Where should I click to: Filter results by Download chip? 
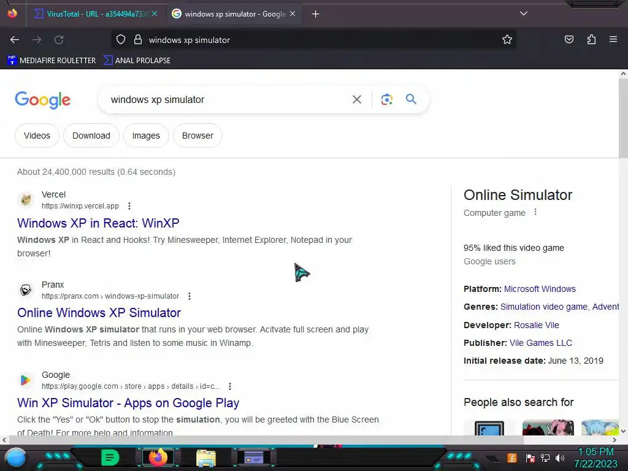pyautogui.click(x=91, y=136)
